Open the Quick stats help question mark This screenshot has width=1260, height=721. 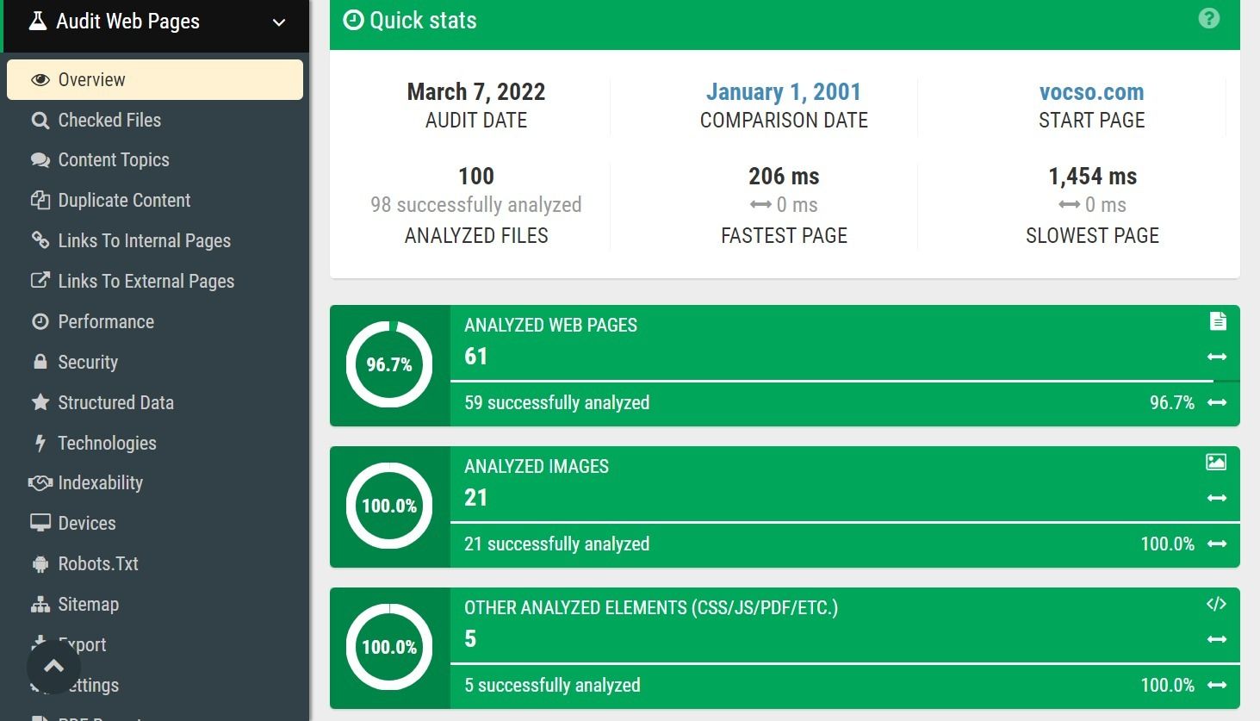click(1209, 18)
